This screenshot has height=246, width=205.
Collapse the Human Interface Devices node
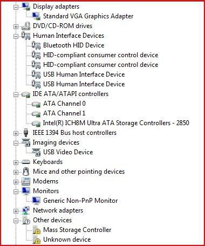16,36
